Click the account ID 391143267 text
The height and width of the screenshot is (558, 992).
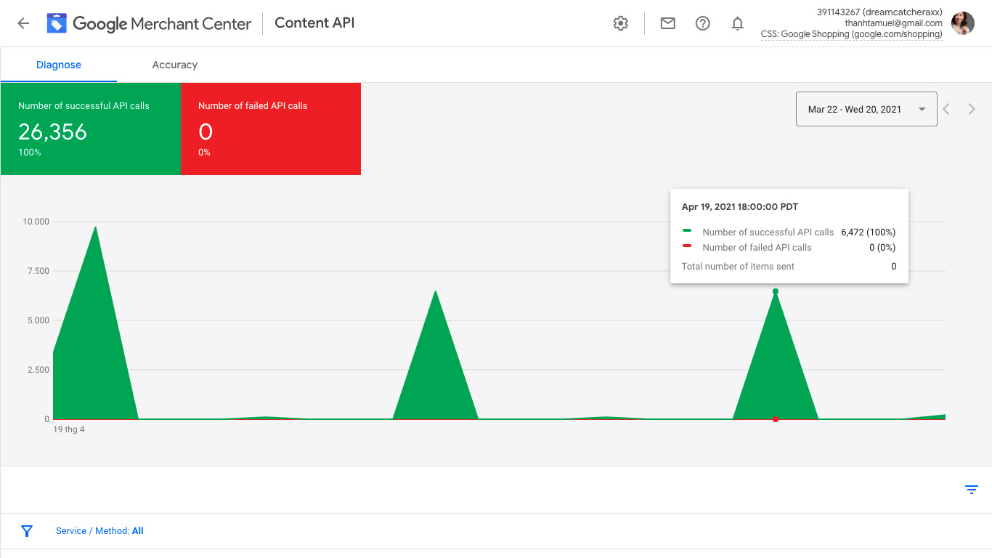click(x=879, y=12)
